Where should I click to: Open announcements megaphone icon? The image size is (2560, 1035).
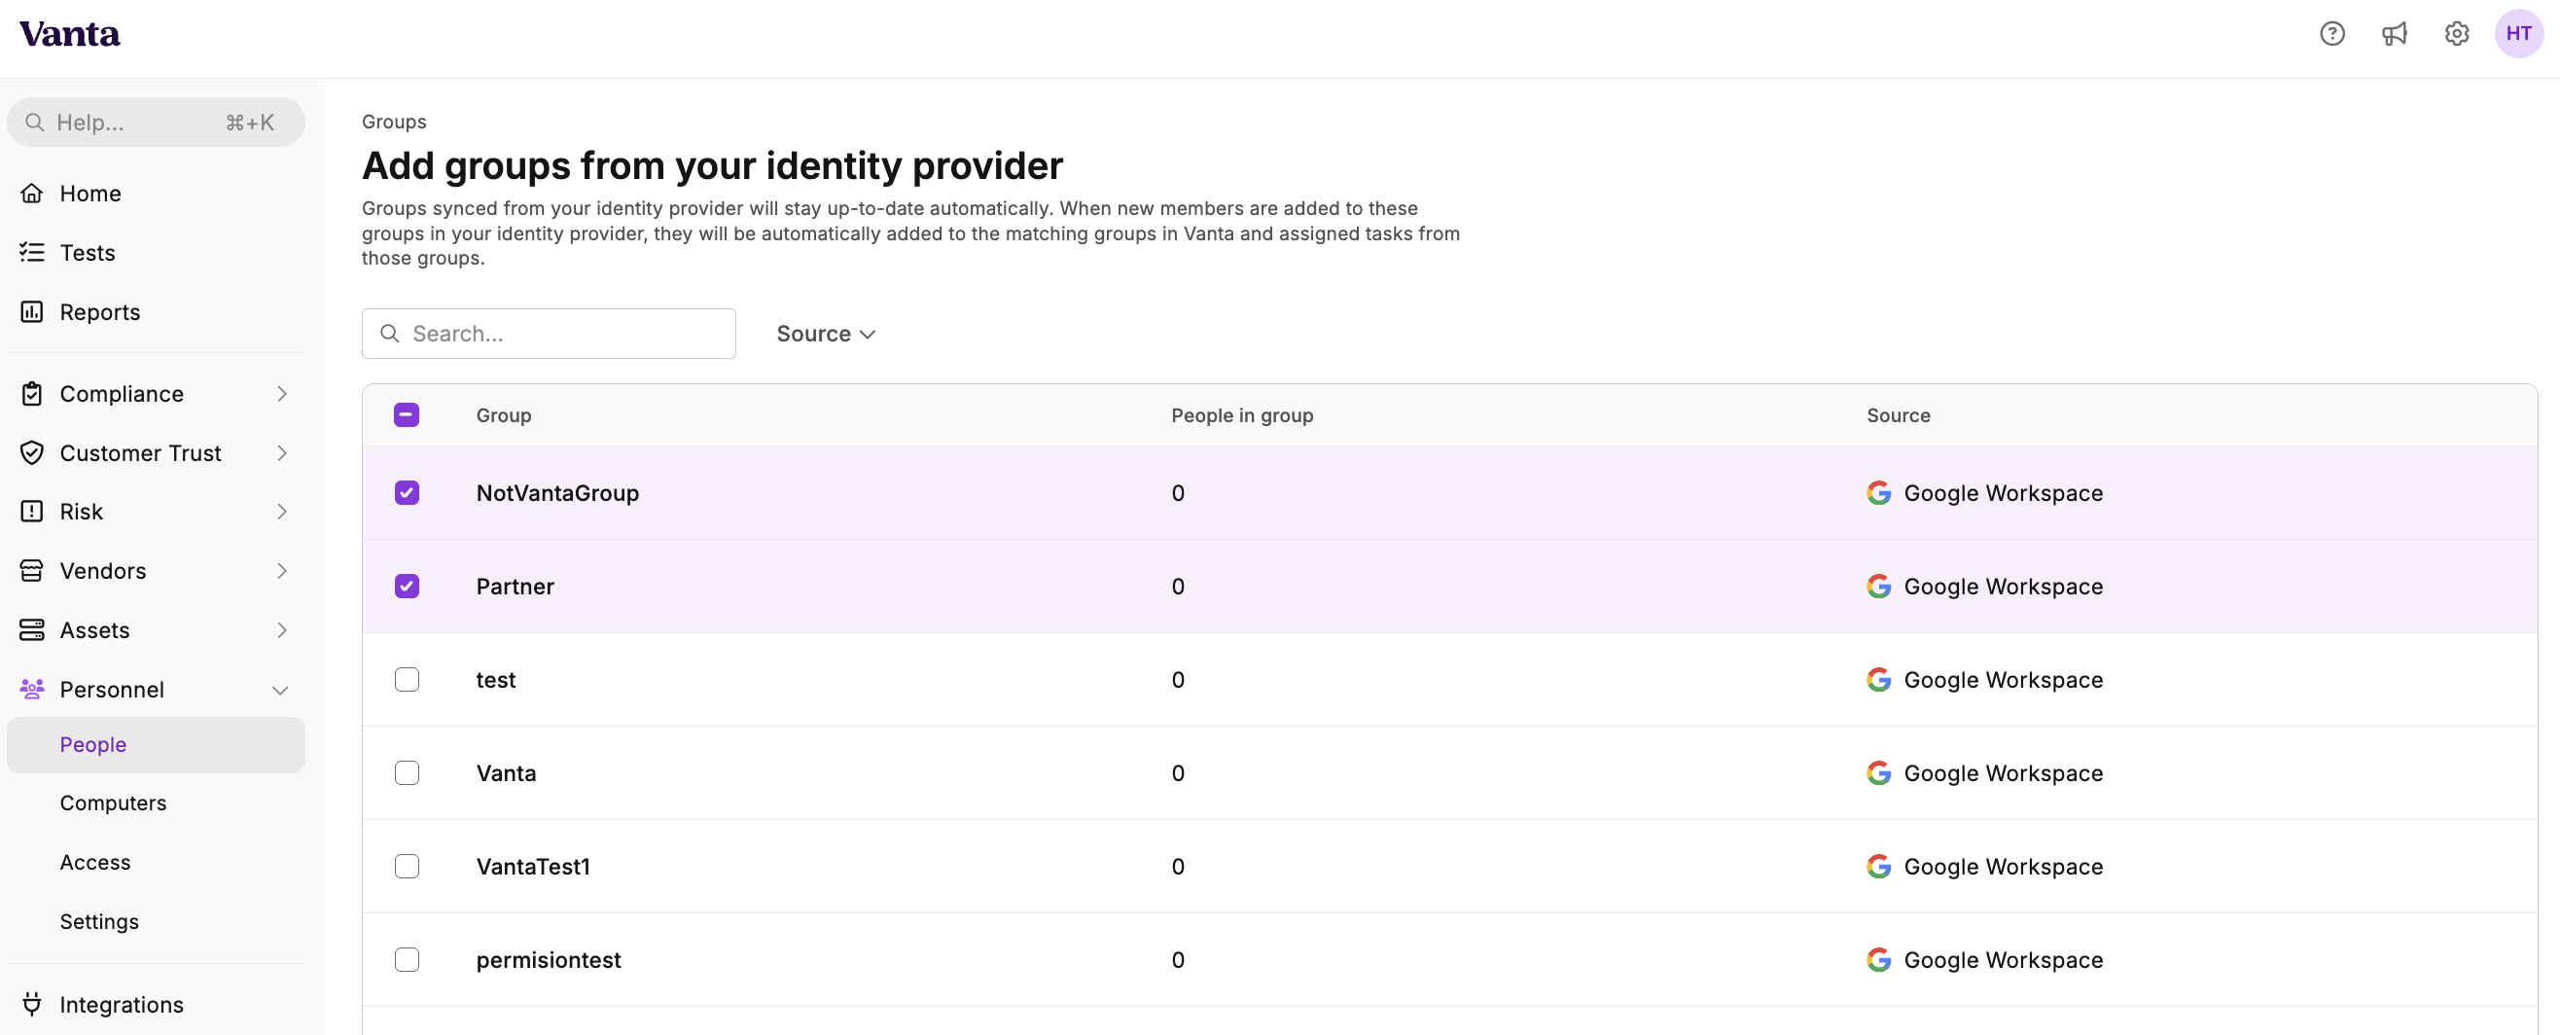click(2394, 34)
